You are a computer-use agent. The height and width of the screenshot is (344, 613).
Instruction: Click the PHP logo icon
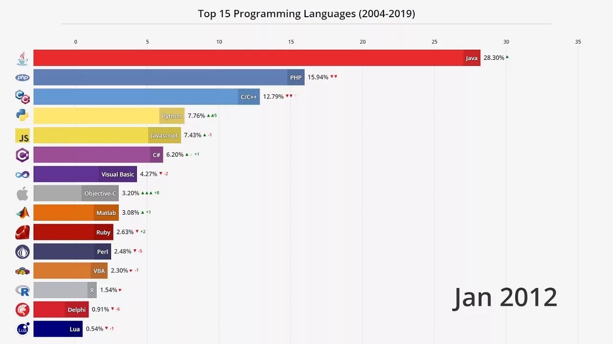click(x=23, y=77)
